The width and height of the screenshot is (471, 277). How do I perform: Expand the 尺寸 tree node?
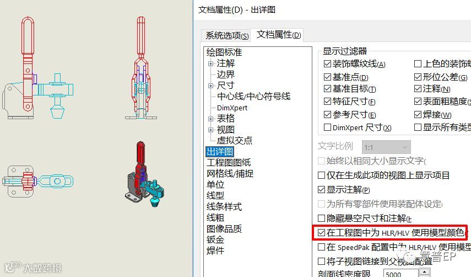pos(210,86)
